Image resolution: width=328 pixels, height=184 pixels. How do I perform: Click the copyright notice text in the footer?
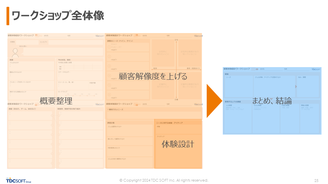pyautogui.click(x=164, y=180)
